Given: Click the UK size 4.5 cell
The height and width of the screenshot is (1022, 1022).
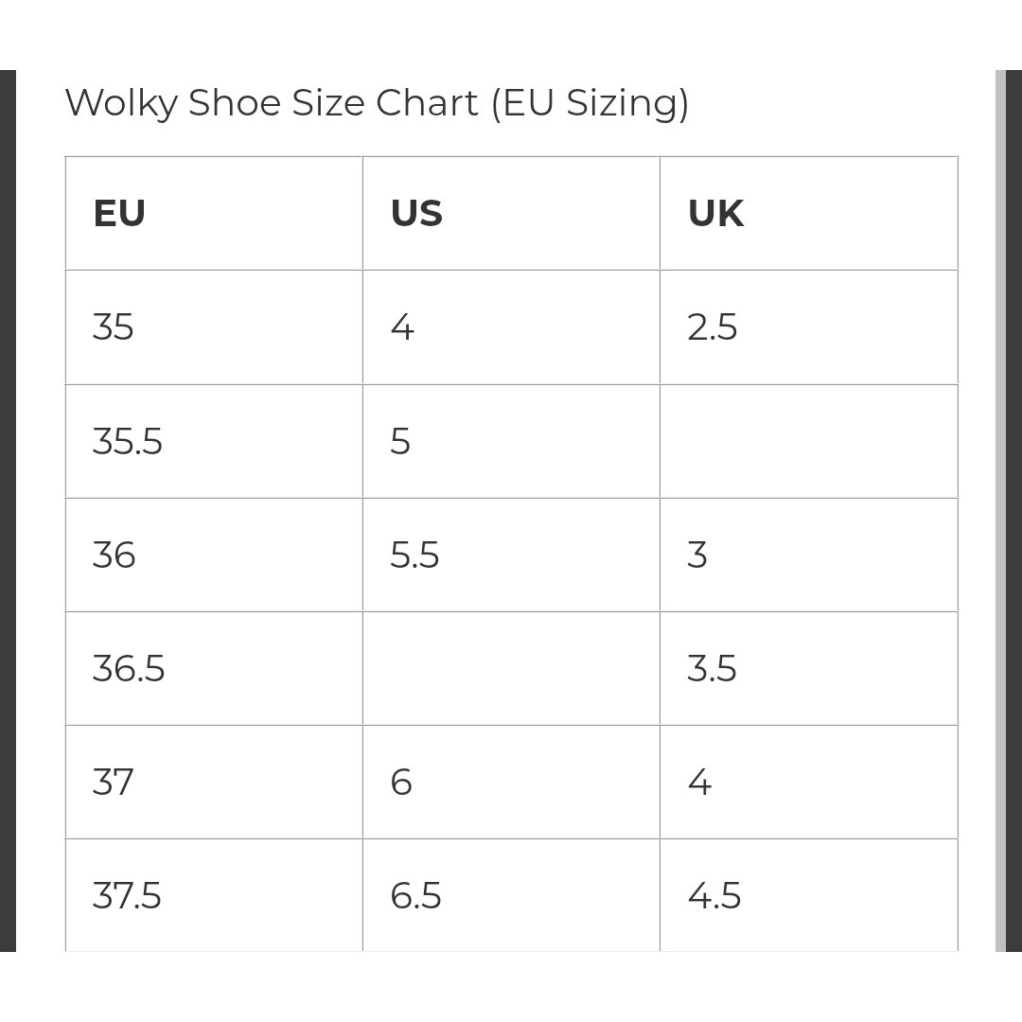Looking at the screenshot, I should [x=809, y=895].
